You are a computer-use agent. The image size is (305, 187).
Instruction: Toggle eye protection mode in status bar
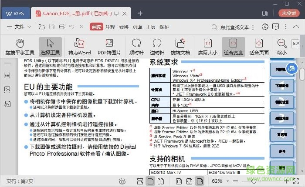[x=123, y=181]
